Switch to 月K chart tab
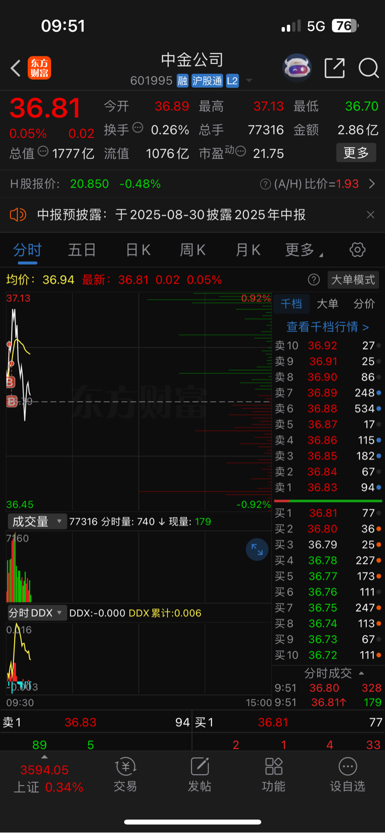Viewport: 385px width, 833px height. [x=248, y=250]
